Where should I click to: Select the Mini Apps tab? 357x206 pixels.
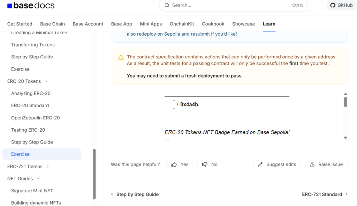151,24
